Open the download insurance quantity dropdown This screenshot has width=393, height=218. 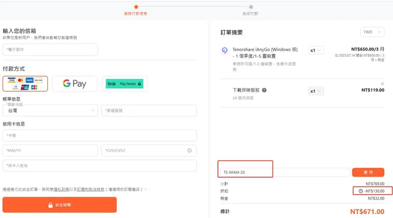316,91
